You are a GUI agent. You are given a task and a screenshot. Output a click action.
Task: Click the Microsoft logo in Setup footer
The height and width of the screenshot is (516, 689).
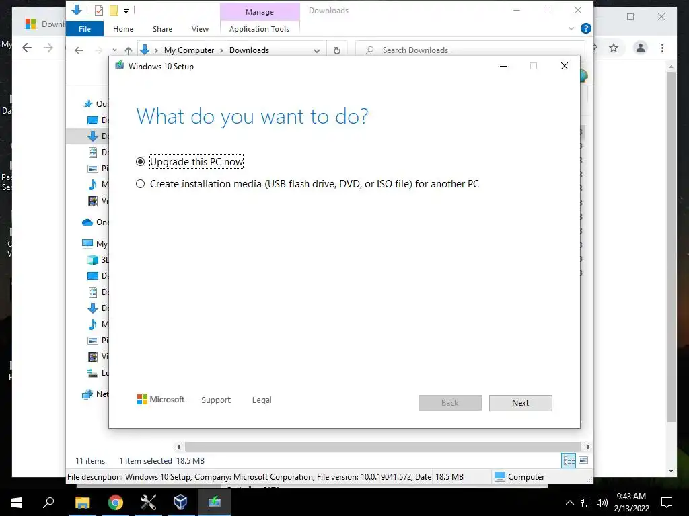pyautogui.click(x=161, y=399)
